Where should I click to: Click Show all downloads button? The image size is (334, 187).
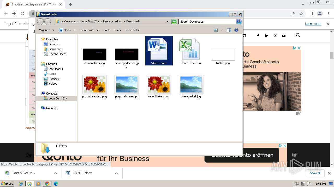click(x=315, y=173)
